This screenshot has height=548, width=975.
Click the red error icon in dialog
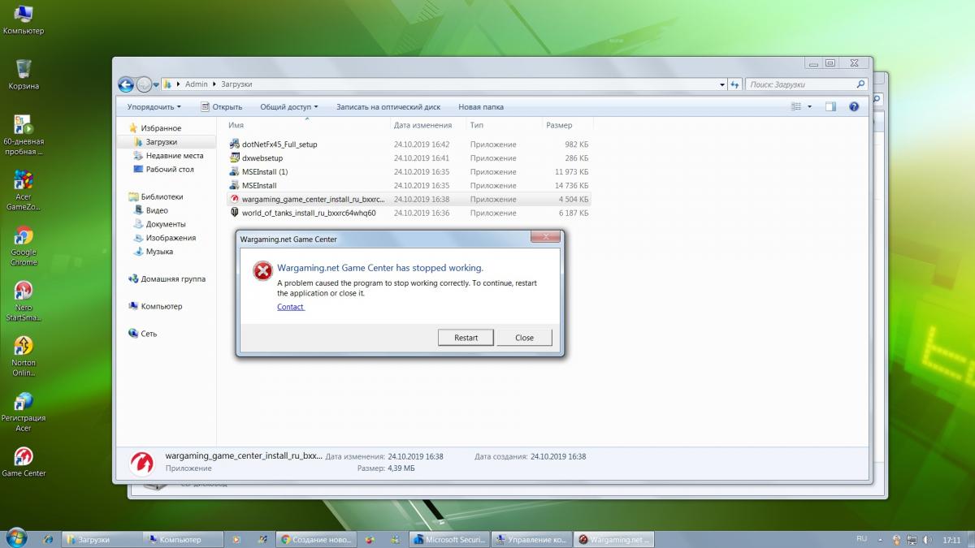[262, 271]
